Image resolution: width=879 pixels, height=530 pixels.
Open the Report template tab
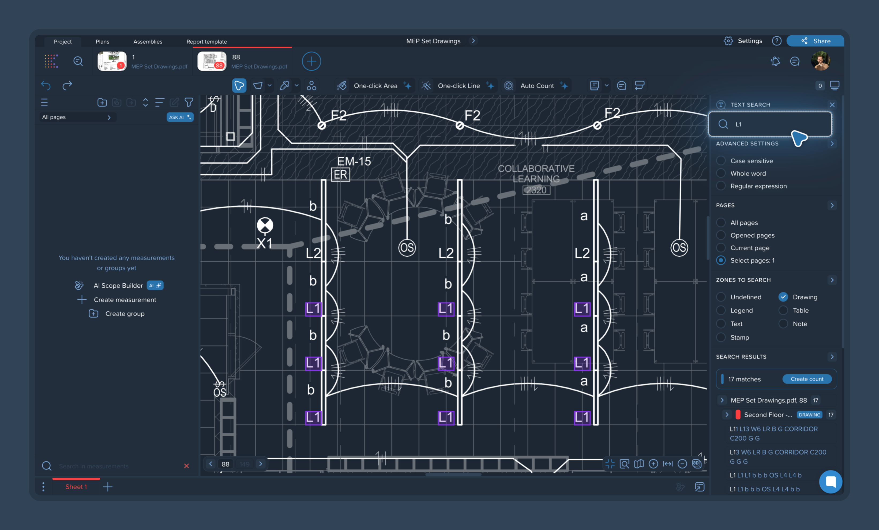point(206,42)
